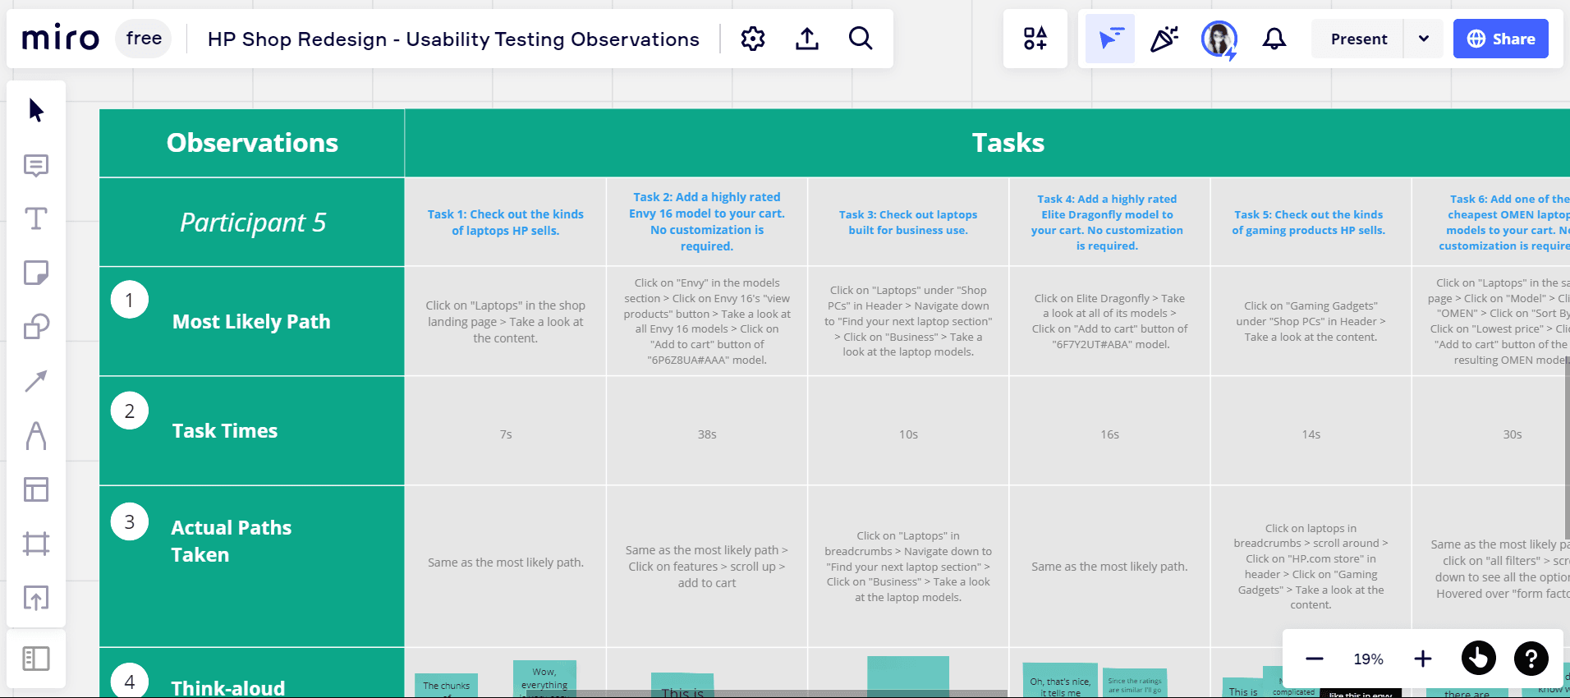The height and width of the screenshot is (698, 1570).
Task: Open the reactions party popper icon
Action: click(1164, 39)
